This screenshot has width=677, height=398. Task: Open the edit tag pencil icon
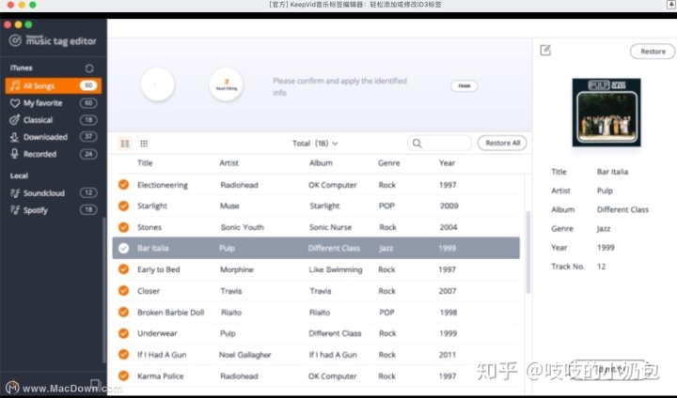click(545, 51)
